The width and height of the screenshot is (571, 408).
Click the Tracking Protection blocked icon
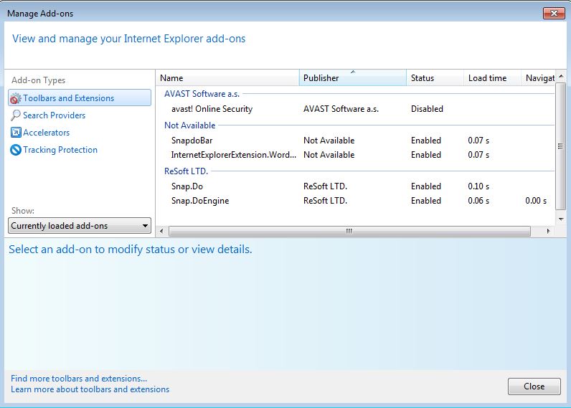pos(16,150)
